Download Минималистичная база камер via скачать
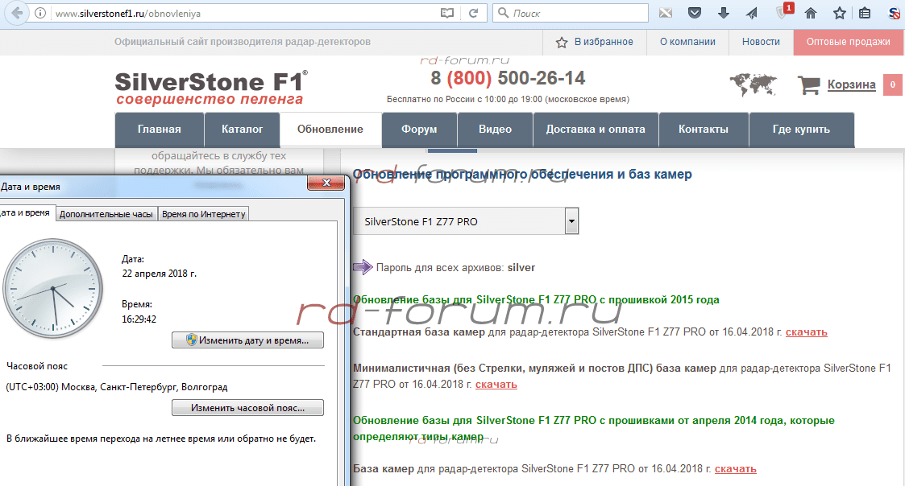Image resolution: width=905 pixels, height=486 pixels. point(496,385)
